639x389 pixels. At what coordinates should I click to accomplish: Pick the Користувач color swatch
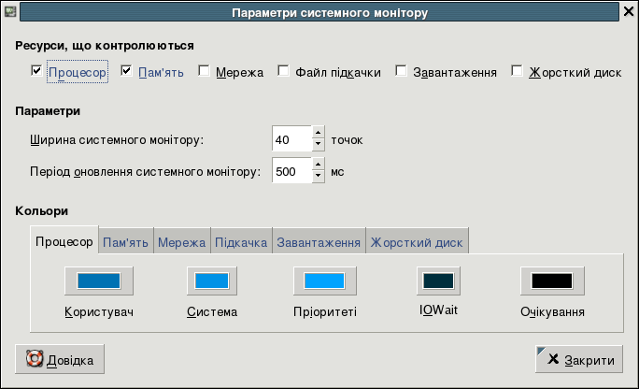point(98,281)
